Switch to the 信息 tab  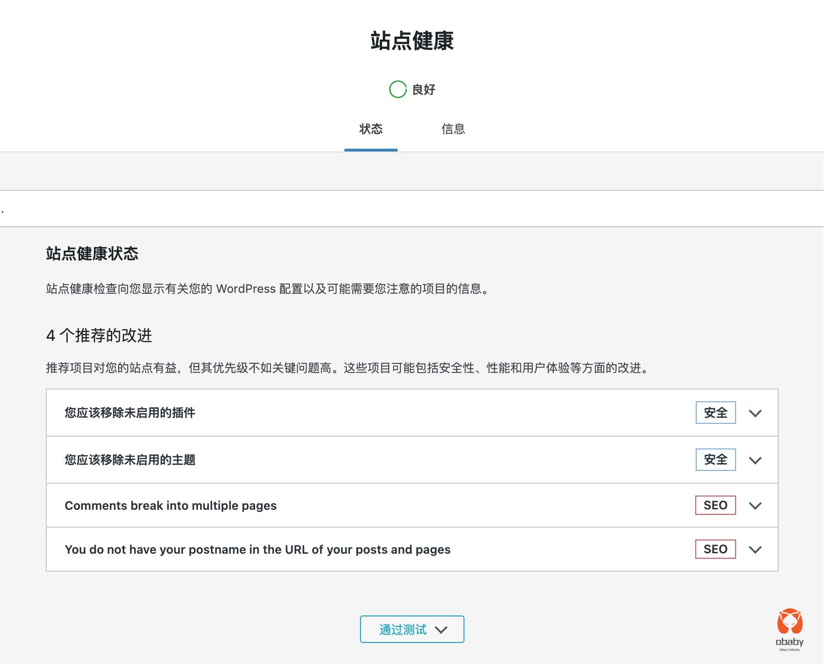[453, 130]
